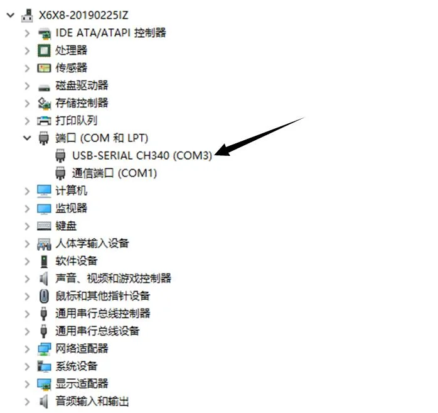Expand the 传感器 category

pyautogui.click(x=27, y=69)
